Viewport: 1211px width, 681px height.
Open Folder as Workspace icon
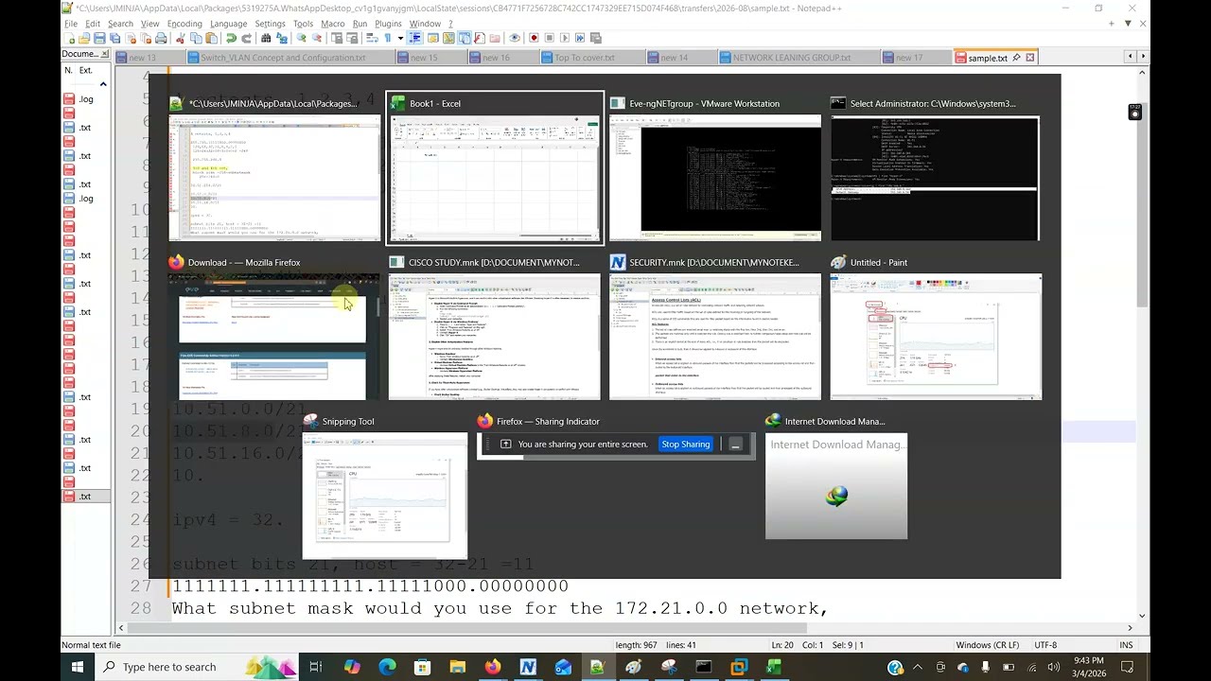click(495, 38)
